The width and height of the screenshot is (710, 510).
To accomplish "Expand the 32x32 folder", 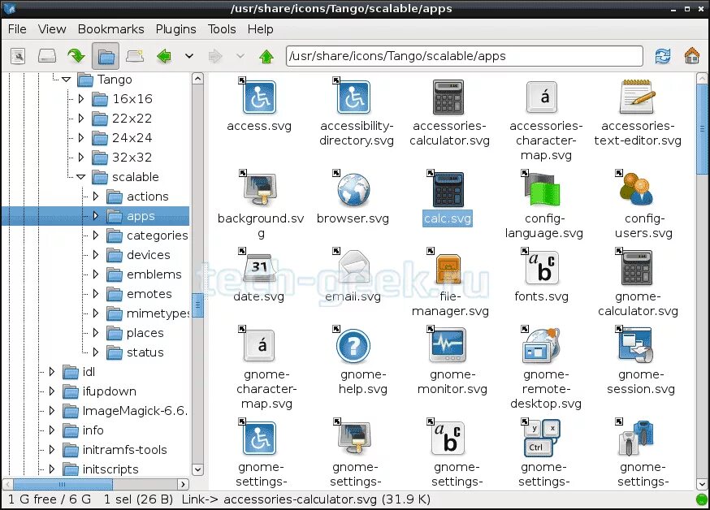I will pyautogui.click(x=81, y=157).
